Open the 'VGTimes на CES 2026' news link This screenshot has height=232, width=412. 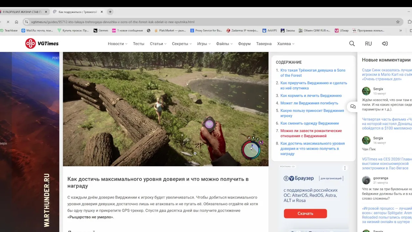[x=387, y=163]
